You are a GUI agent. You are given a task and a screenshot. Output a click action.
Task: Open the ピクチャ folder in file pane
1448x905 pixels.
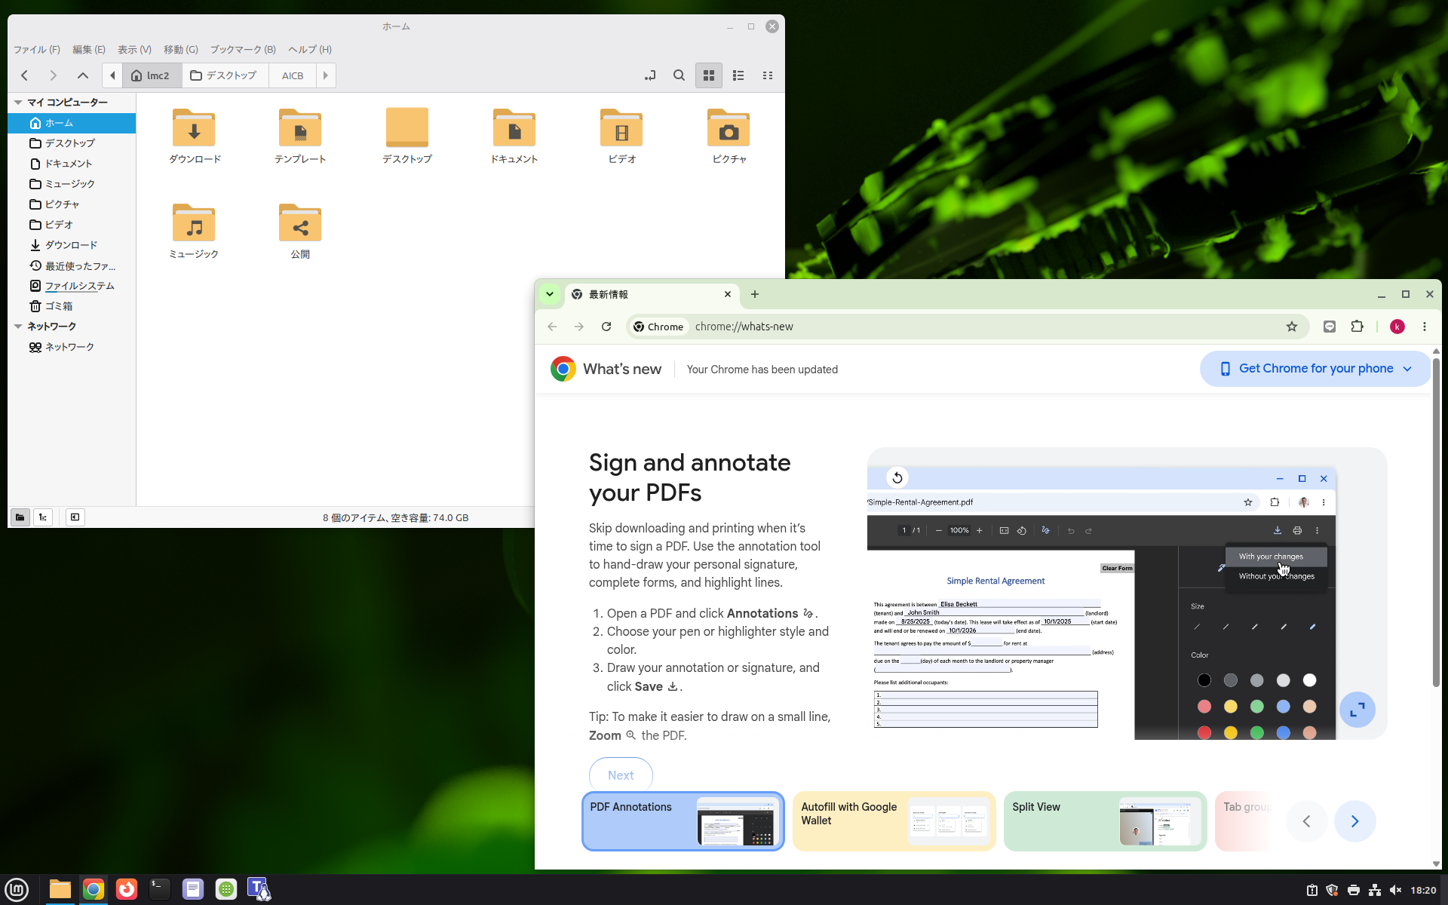pos(729,128)
